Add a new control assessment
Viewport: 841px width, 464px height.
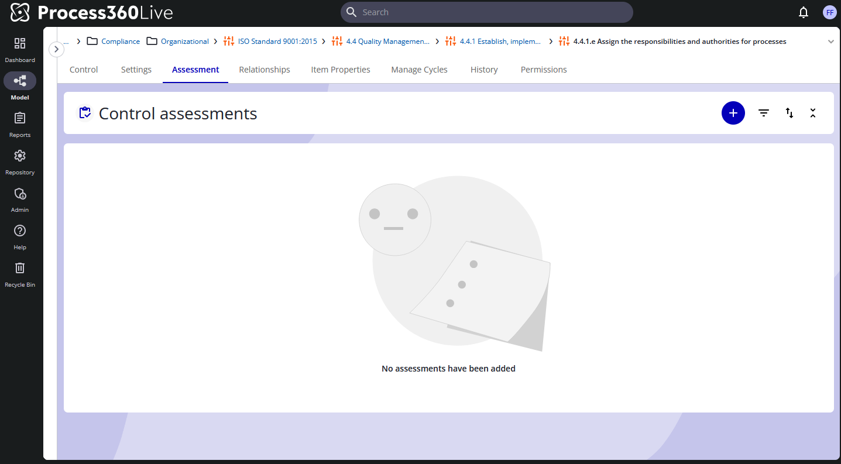[733, 113]
